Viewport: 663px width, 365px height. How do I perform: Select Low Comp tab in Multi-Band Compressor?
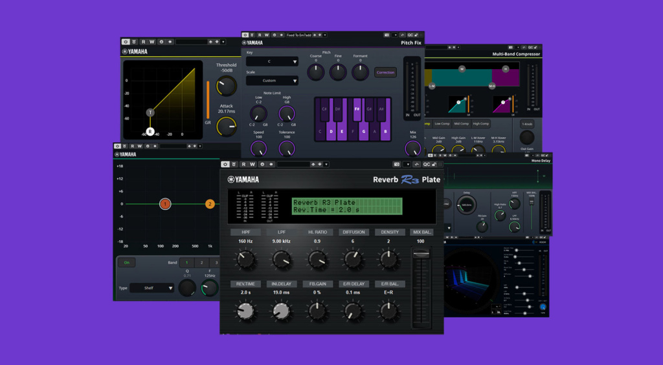442,123
